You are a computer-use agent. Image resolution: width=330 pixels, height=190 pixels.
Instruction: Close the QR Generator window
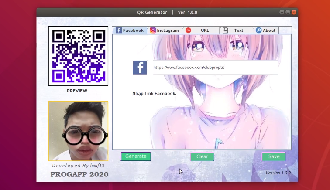[294, 12]
